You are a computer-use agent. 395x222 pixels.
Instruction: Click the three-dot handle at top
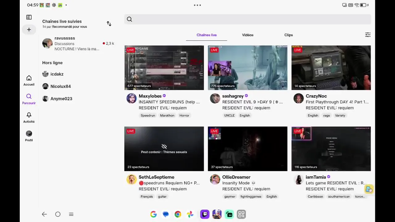(197, 5)
